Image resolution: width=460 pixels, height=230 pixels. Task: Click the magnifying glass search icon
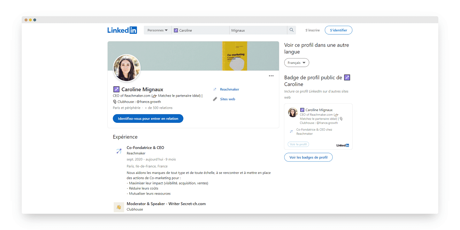292,30
